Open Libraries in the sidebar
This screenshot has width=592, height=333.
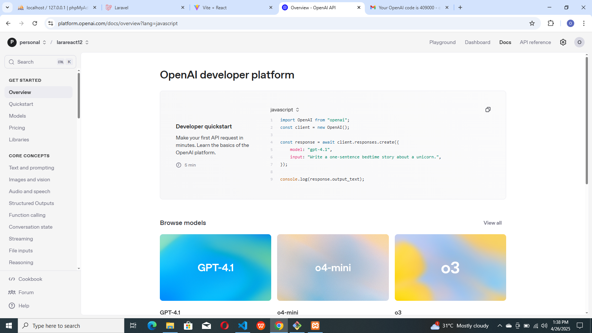click(x=38, y=139)
